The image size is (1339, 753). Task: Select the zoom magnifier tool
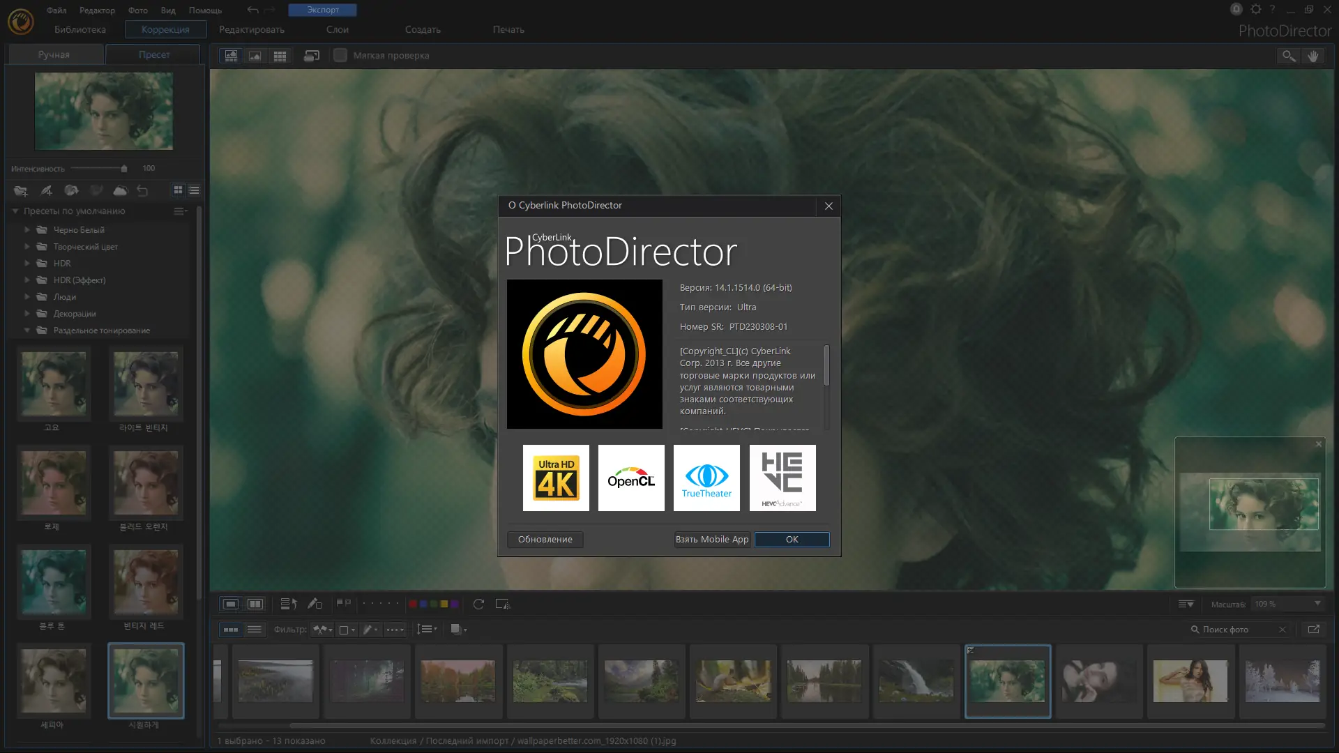coord(1288,56)
